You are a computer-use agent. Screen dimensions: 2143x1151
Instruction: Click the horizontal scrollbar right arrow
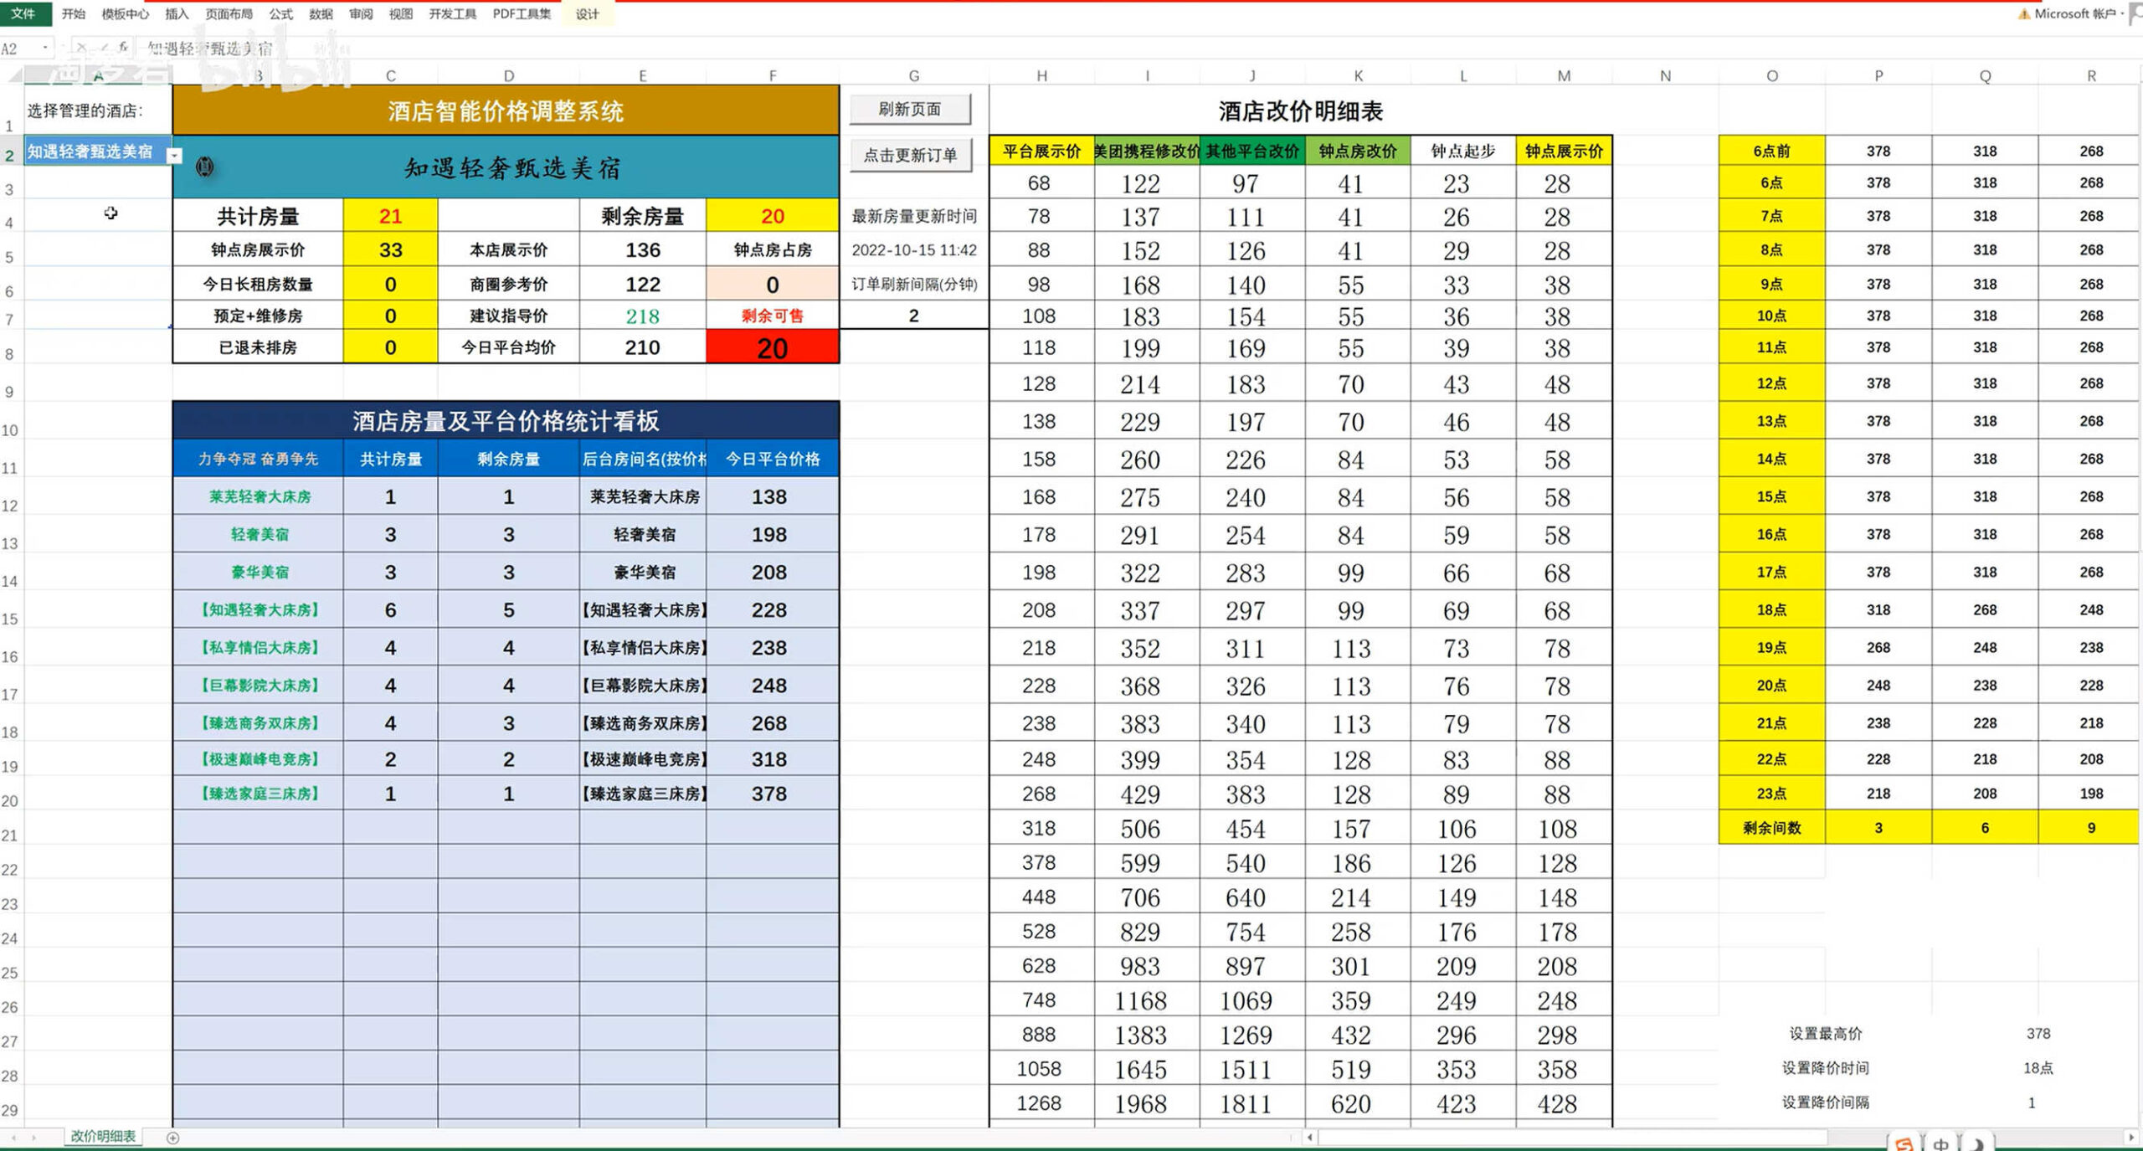[x=2131, y=1138]
